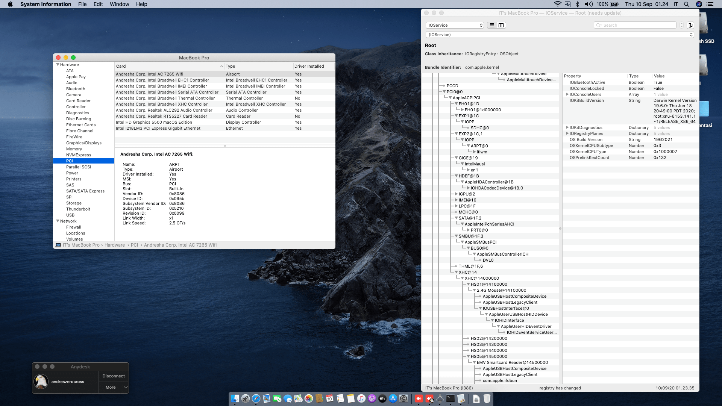Collapse the XHC@14 tree node
The width and height of the screenshot is (722, 406).
[x=456, y=272]
